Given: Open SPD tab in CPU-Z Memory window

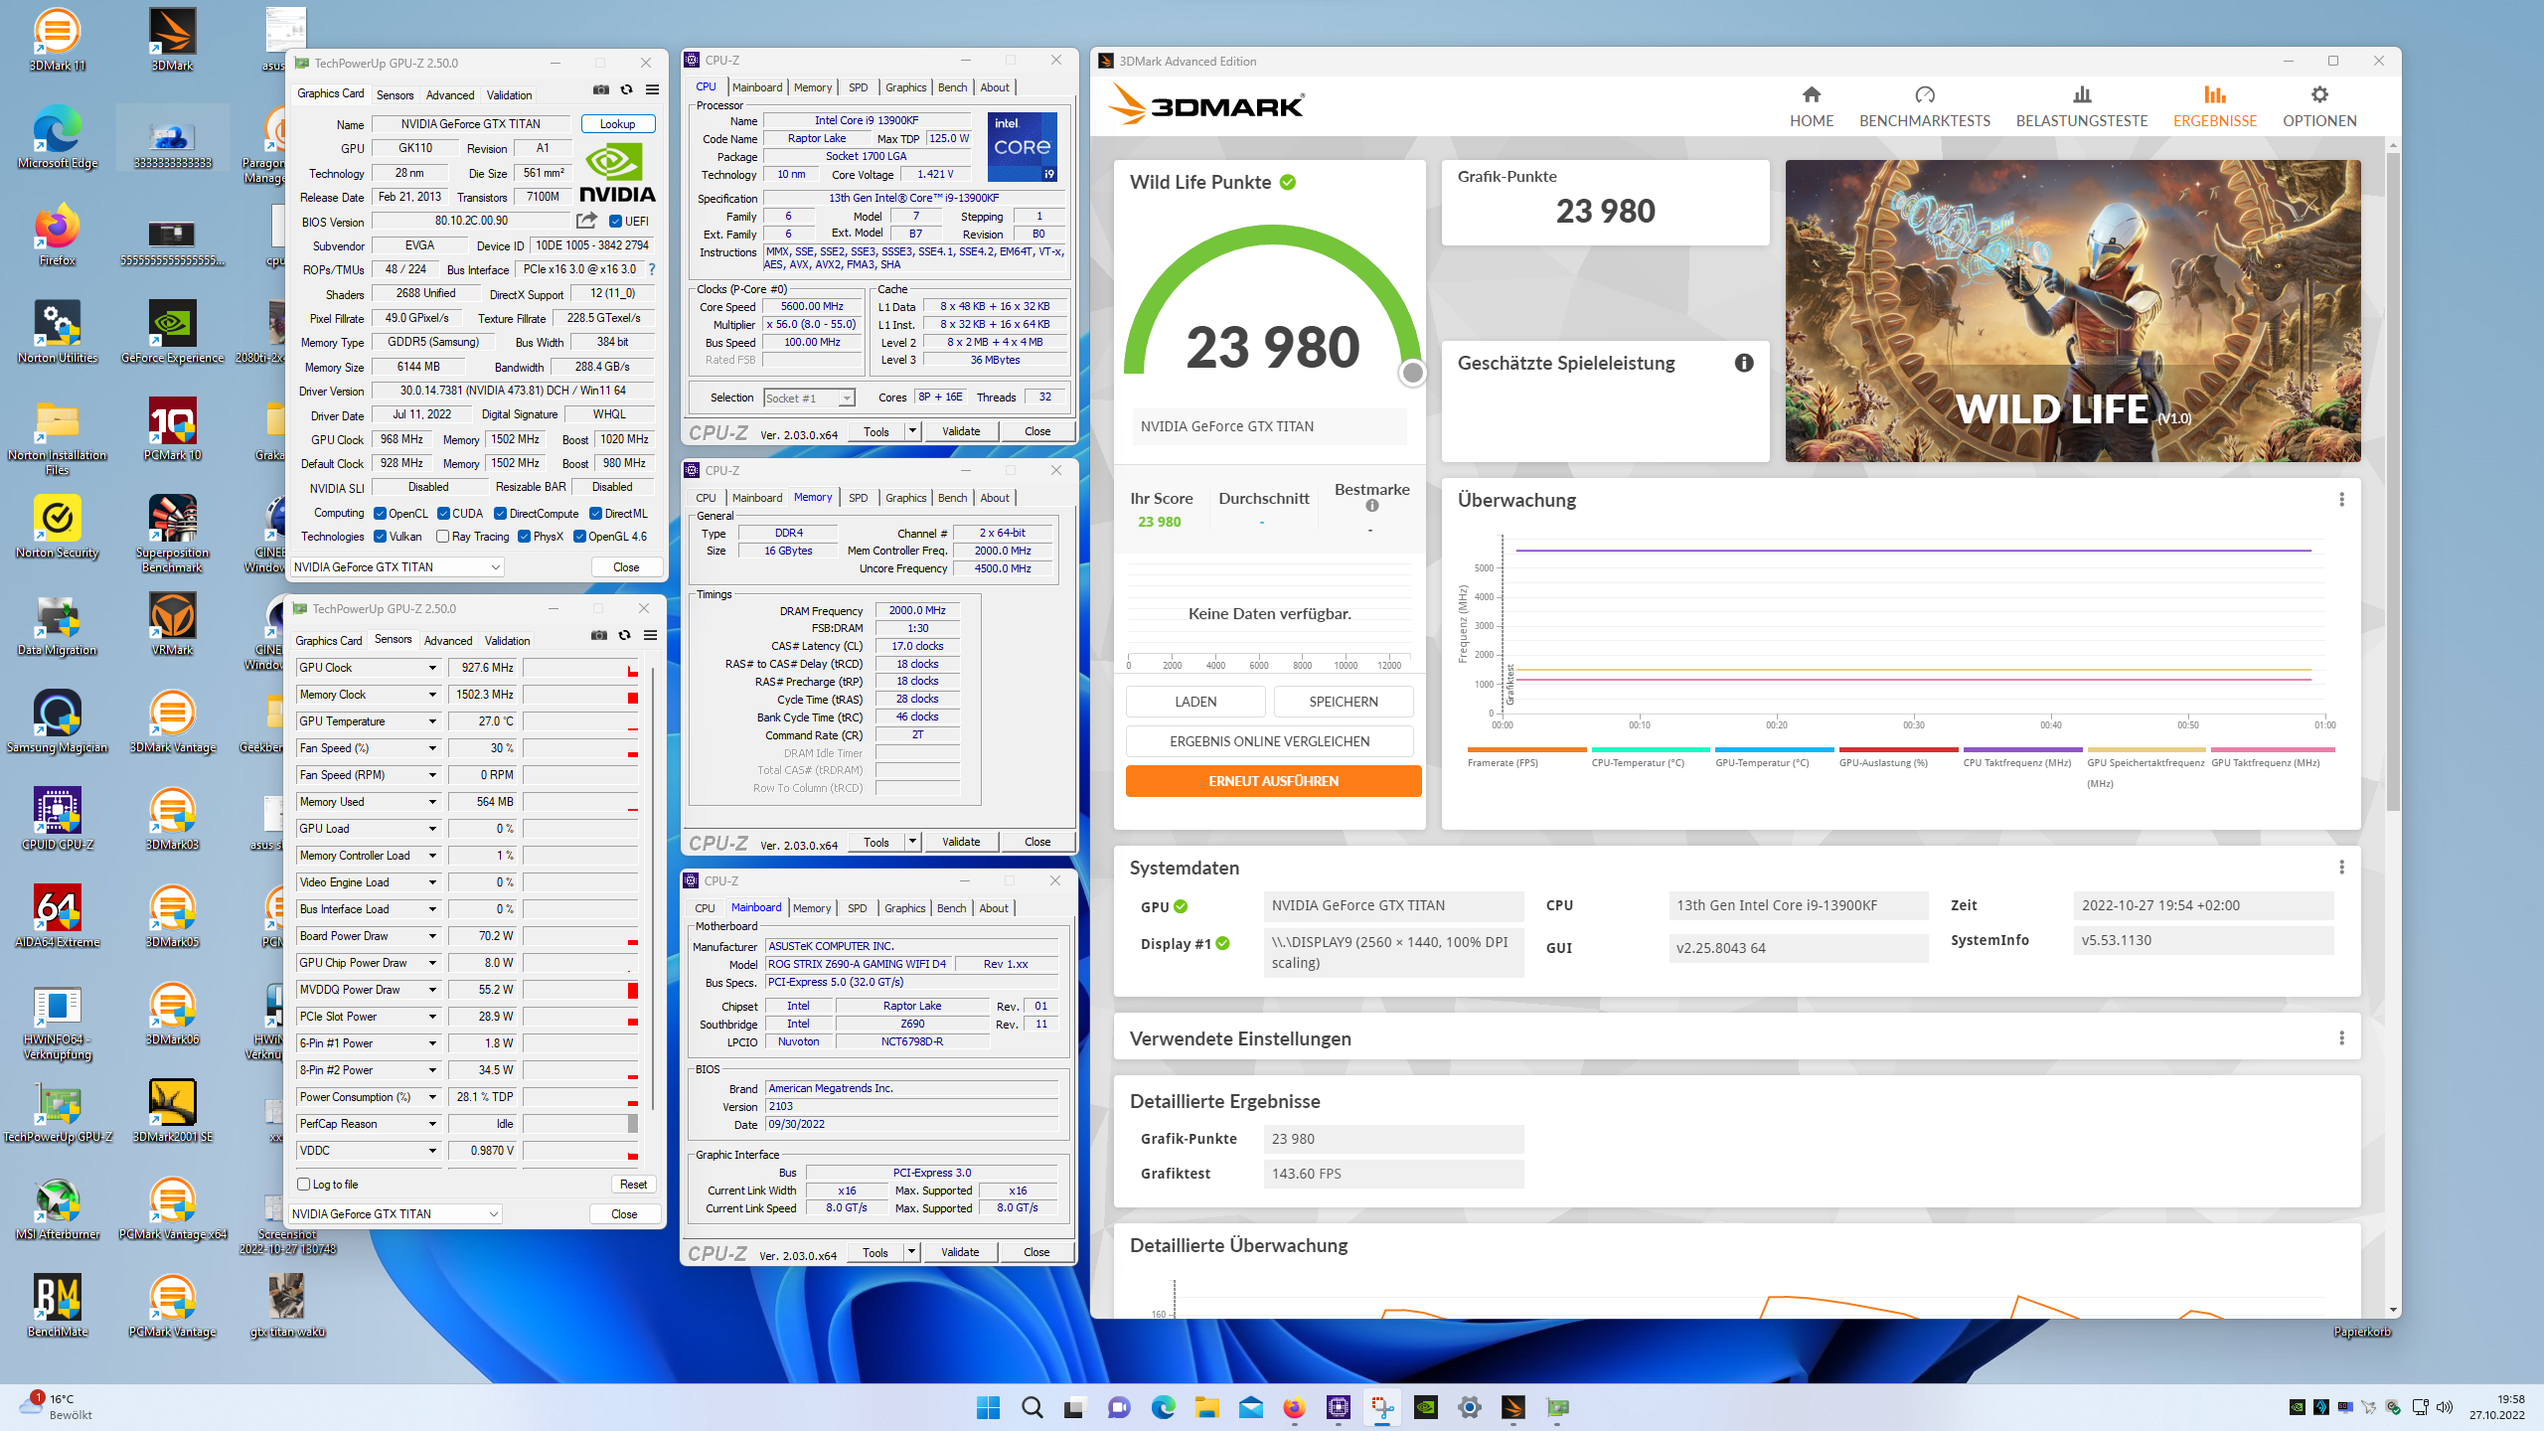Looking at the screenshot, I should (x=859, y=498).
